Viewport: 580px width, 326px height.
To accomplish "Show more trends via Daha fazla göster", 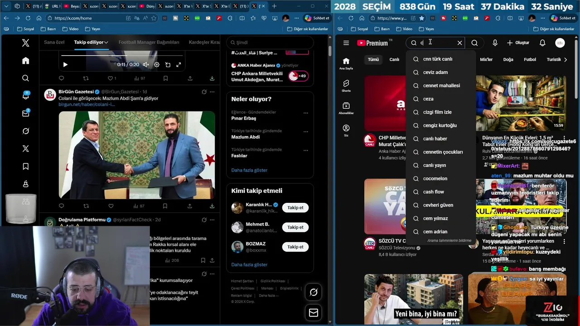I will pos(249,170).
